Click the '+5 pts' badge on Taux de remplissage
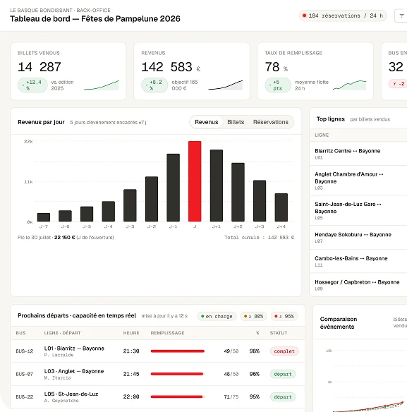The width and height of the screenshot is (407, 412). [278, 85]
